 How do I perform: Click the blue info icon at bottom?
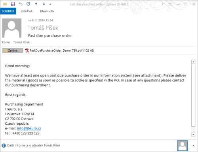pos(4,146)
